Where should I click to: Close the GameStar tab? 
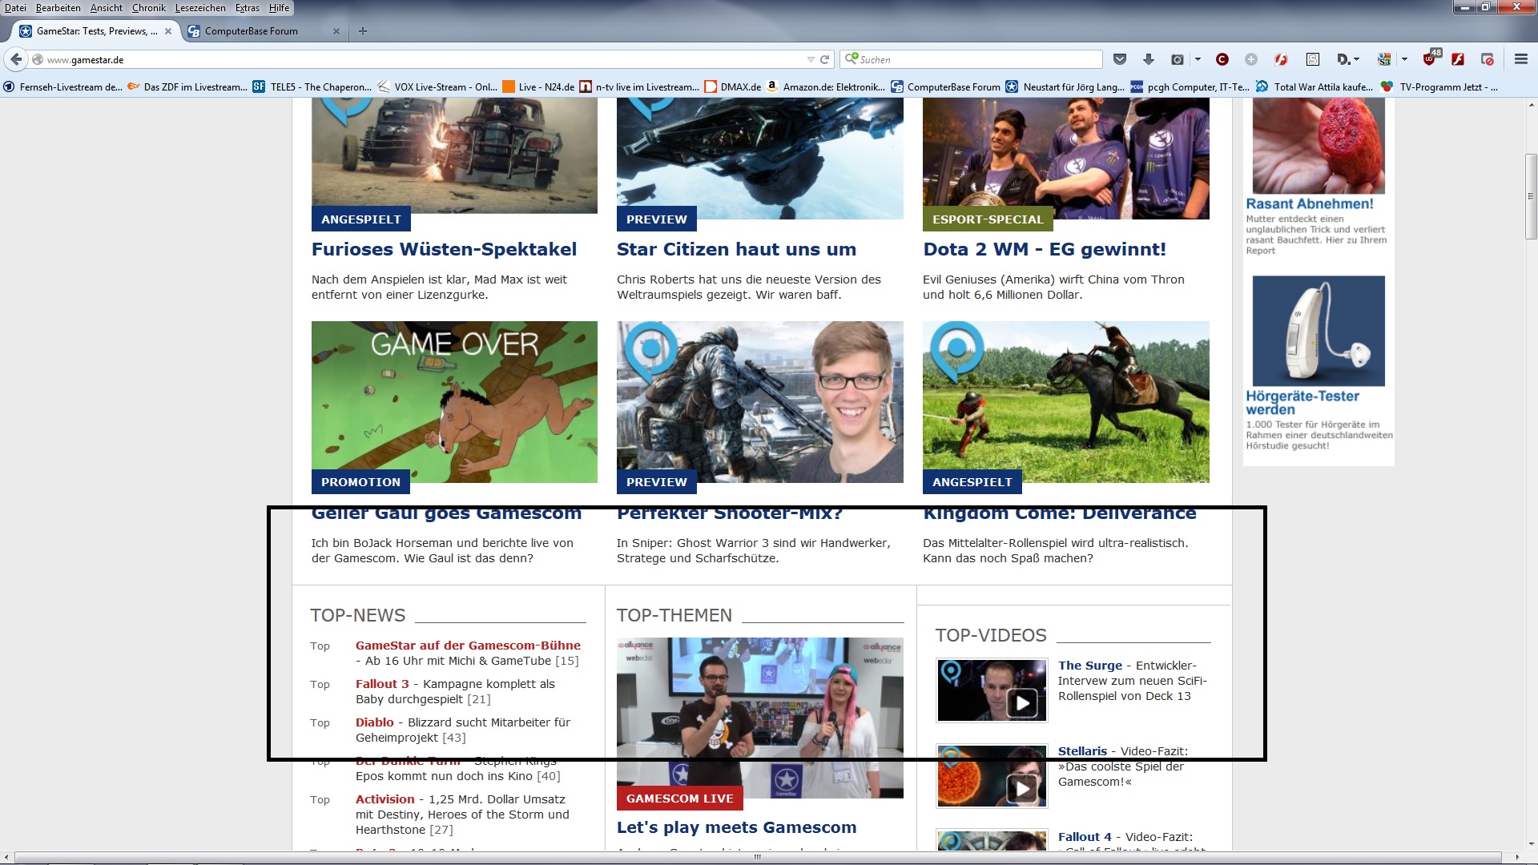[168, 31]
